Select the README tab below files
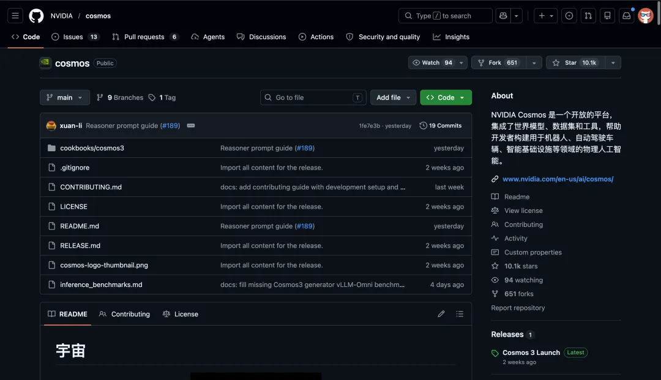This screenshot has width=661, height=380. (67, 315)
